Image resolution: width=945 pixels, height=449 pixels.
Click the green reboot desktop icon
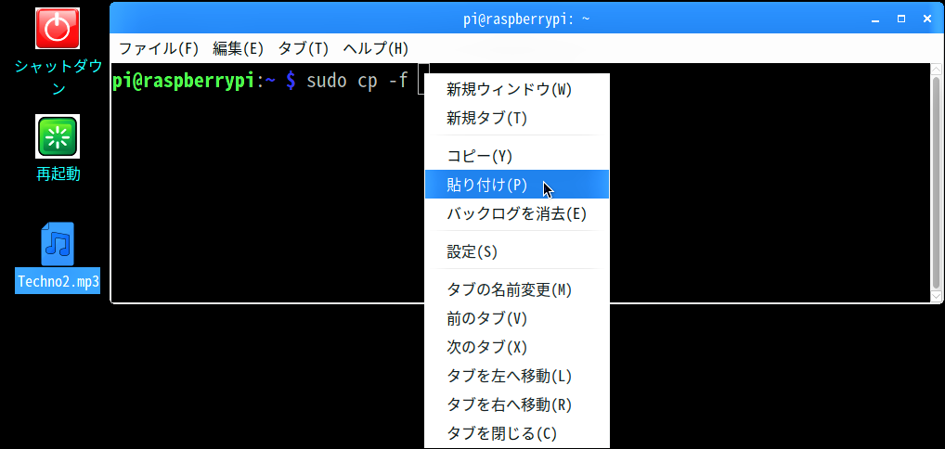click(58, 136)
